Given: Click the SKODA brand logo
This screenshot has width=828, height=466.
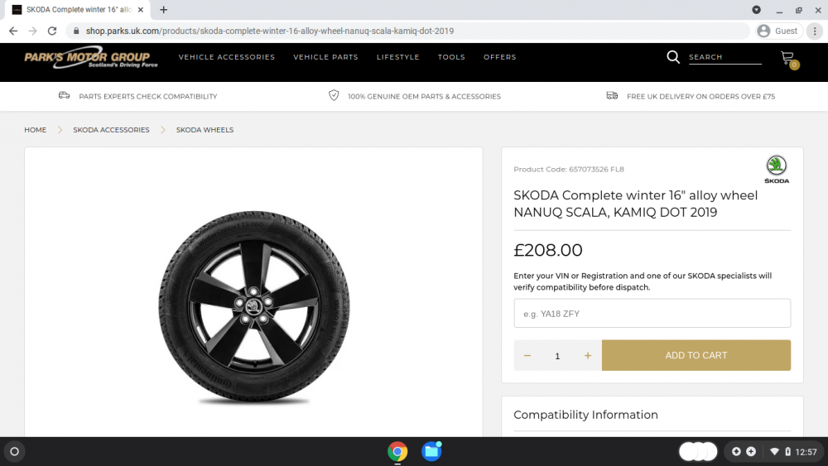Looking at the screenshot, I should (x=777, y=169).
